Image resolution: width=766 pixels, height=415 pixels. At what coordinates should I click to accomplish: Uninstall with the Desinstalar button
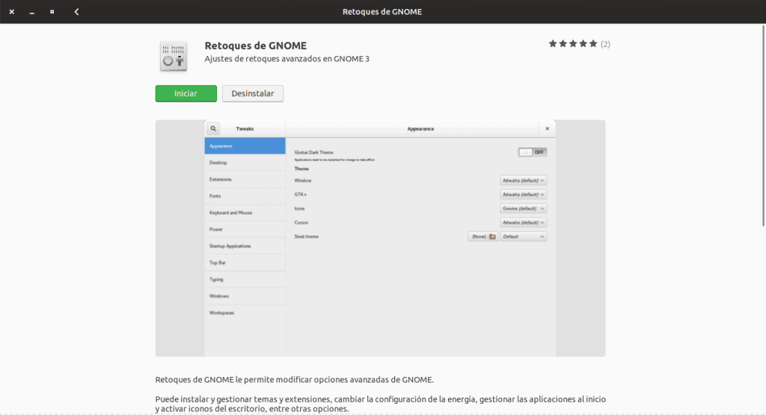pyautogui.click(x=253, y=93)
